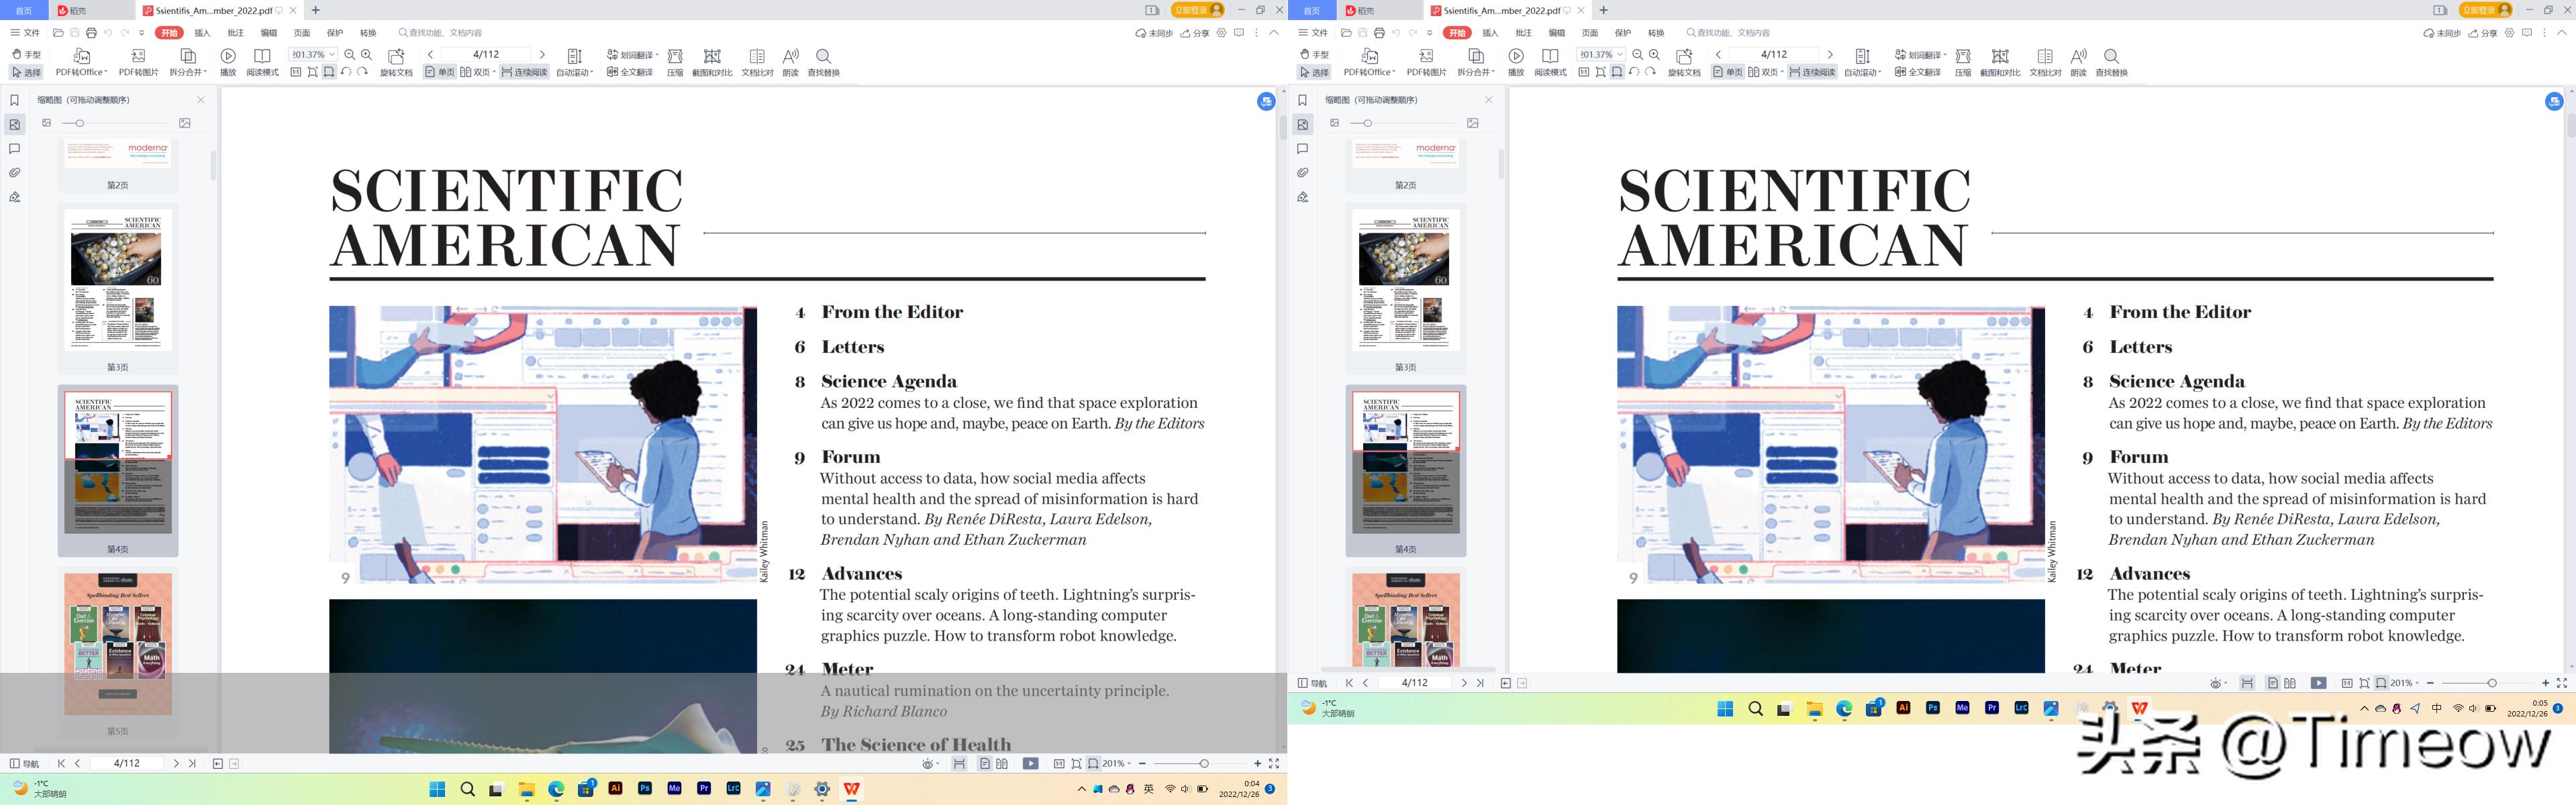Viewport: 2576px width, 805px height.
Task: Toggle 连续阅读 mode in left window toolbar
Action: (524, 72)
